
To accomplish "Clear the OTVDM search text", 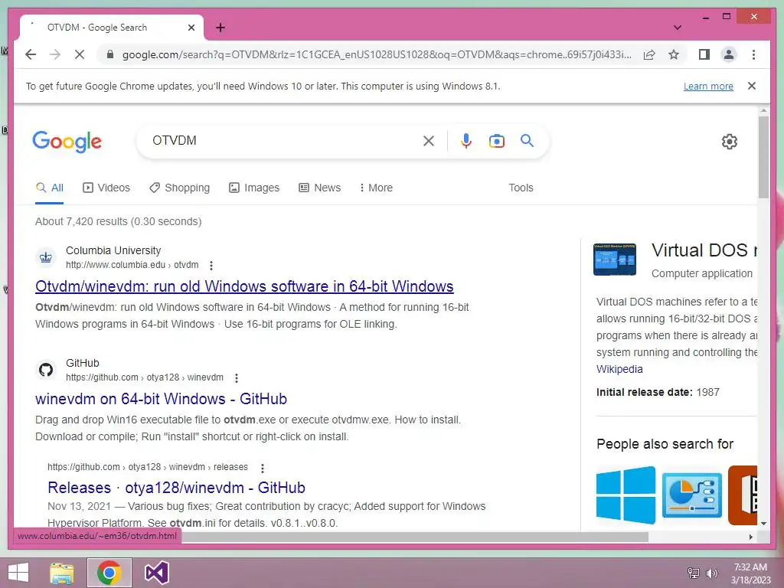I will click(429, 141).
